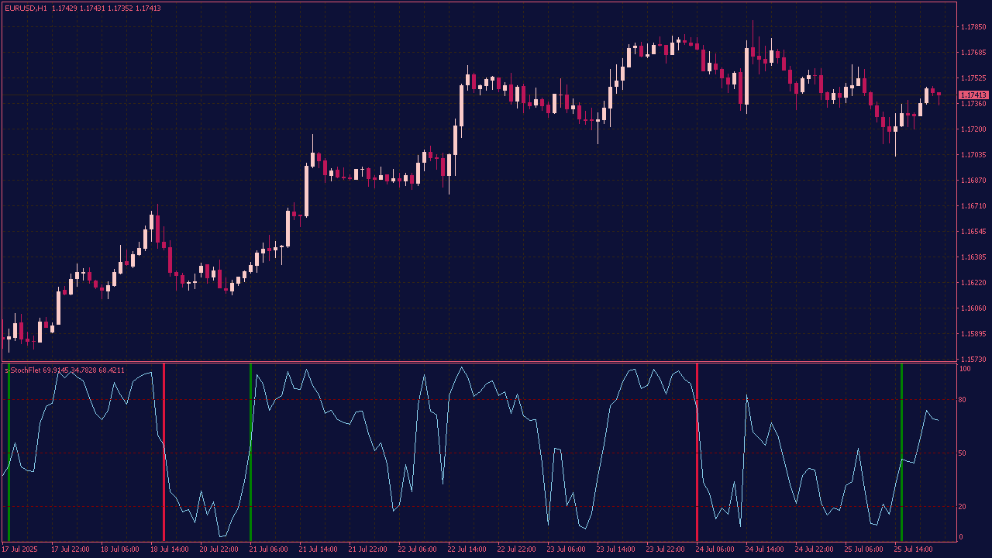992x558 pixels.
Task: Click the EURUSD,H1 chart title label
Action: [x=26, y=8]
